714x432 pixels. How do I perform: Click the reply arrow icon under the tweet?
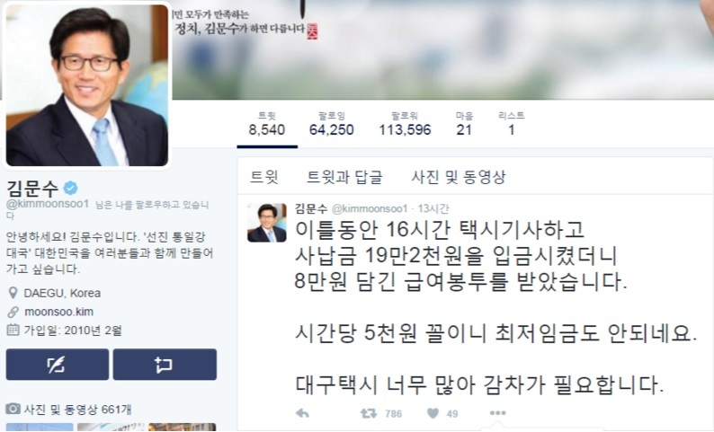click(x=302, y=413)
